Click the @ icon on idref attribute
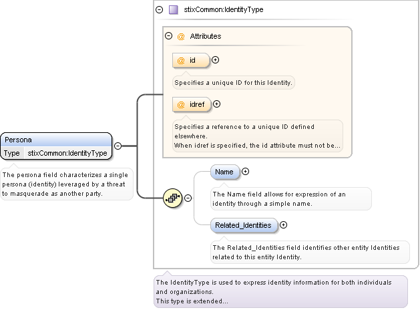 181,104
